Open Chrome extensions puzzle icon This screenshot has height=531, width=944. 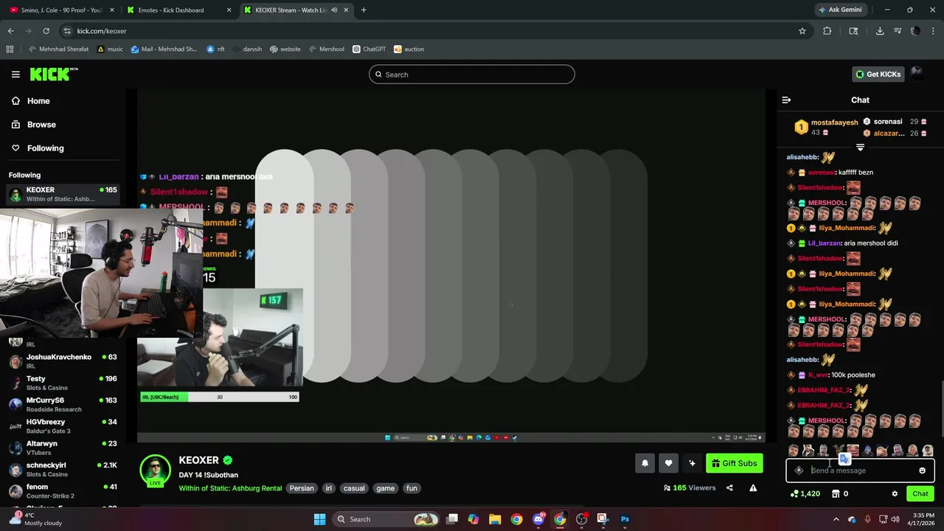[x=827, y=31]
